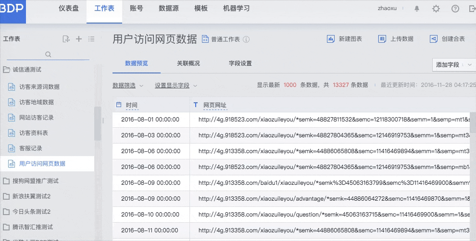
Task: Click the search magnifier icon in sidebar
Action: tap(48, 54)
